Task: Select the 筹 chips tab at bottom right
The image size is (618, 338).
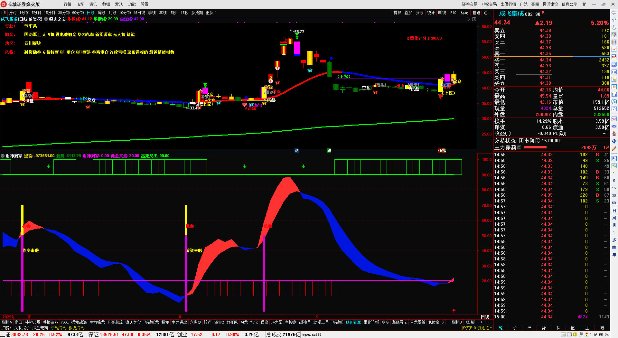Action: click(602, 328)
